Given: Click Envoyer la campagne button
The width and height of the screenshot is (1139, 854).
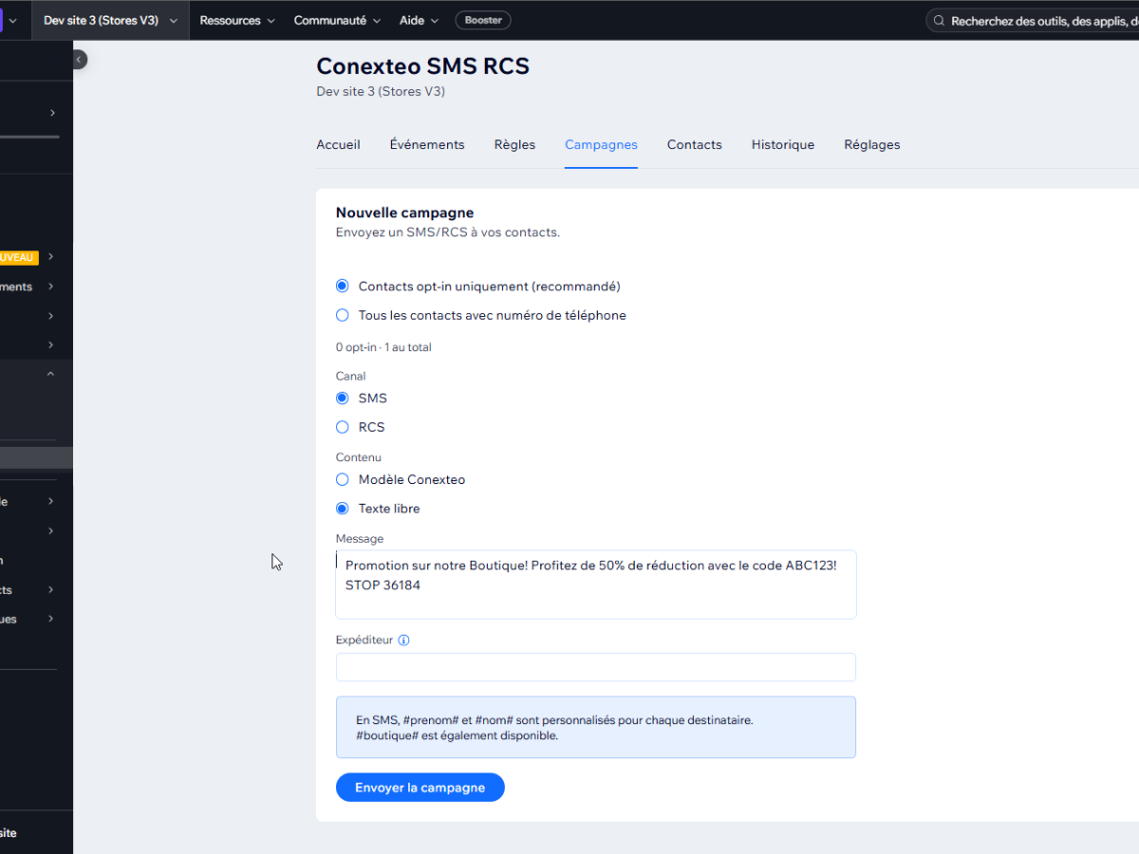Looking at the screenshot, I should click(420, 788).
